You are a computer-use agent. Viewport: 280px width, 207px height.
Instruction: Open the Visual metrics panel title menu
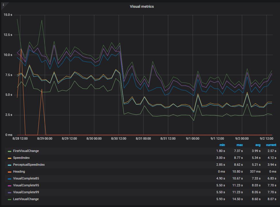(142, 7)
